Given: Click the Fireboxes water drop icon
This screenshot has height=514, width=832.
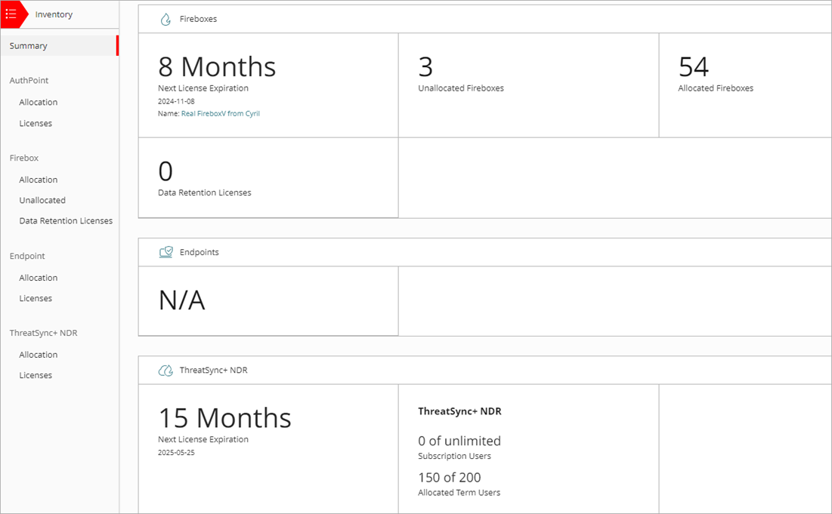Looking at the screenshot, I should tap(165, 19).
